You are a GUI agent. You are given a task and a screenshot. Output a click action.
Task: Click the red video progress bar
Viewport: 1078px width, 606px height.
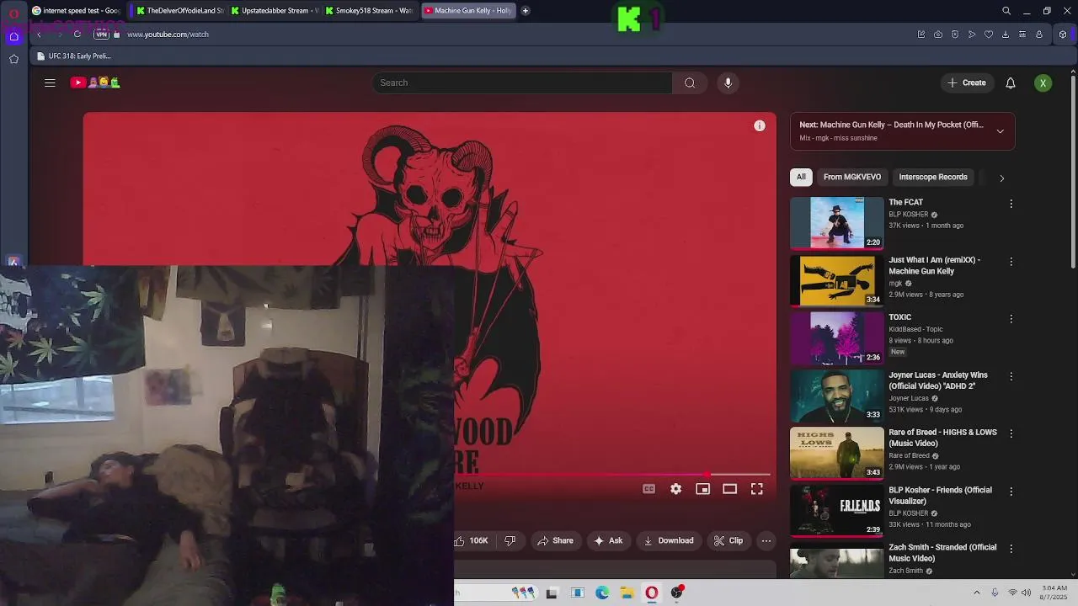click(612, 475)
